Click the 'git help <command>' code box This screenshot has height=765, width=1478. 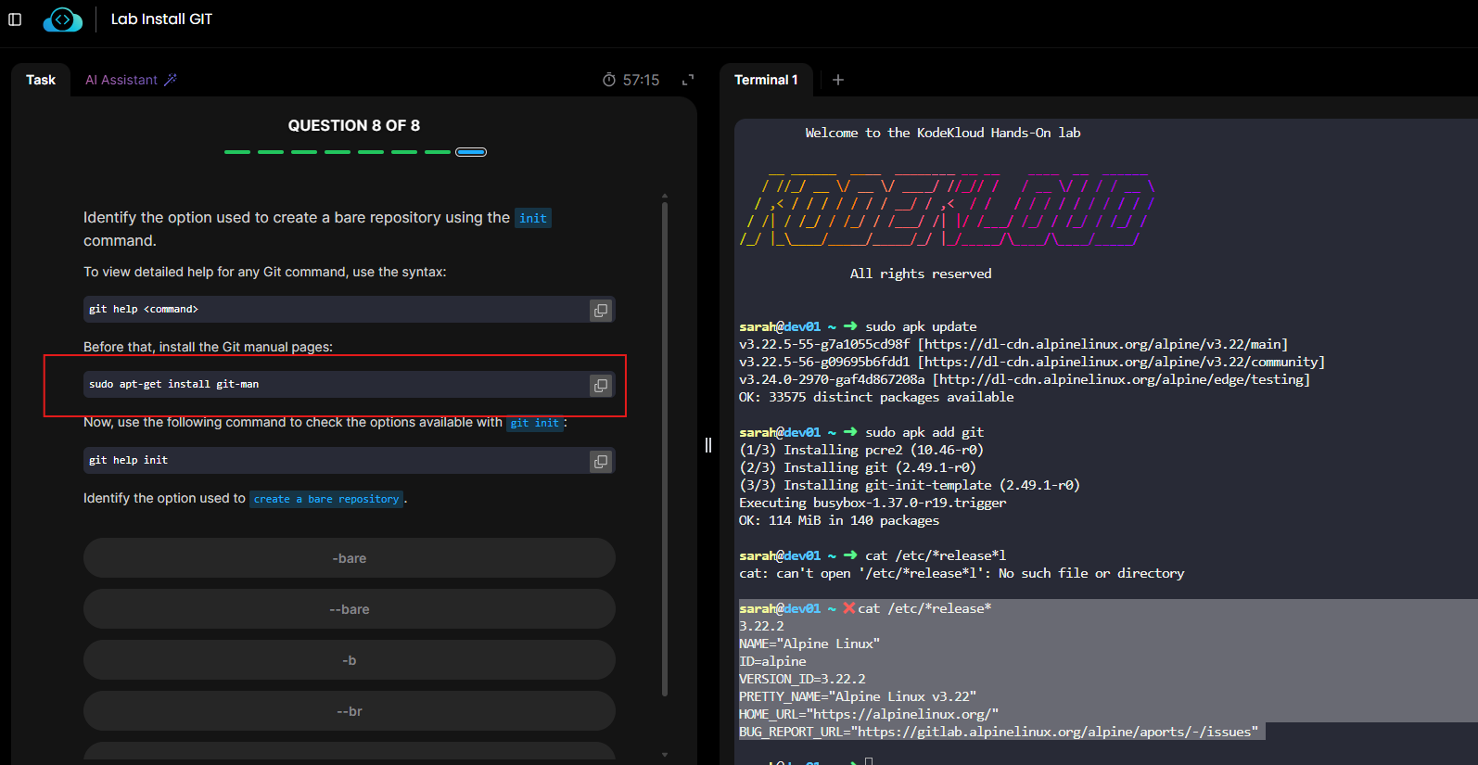349,310
